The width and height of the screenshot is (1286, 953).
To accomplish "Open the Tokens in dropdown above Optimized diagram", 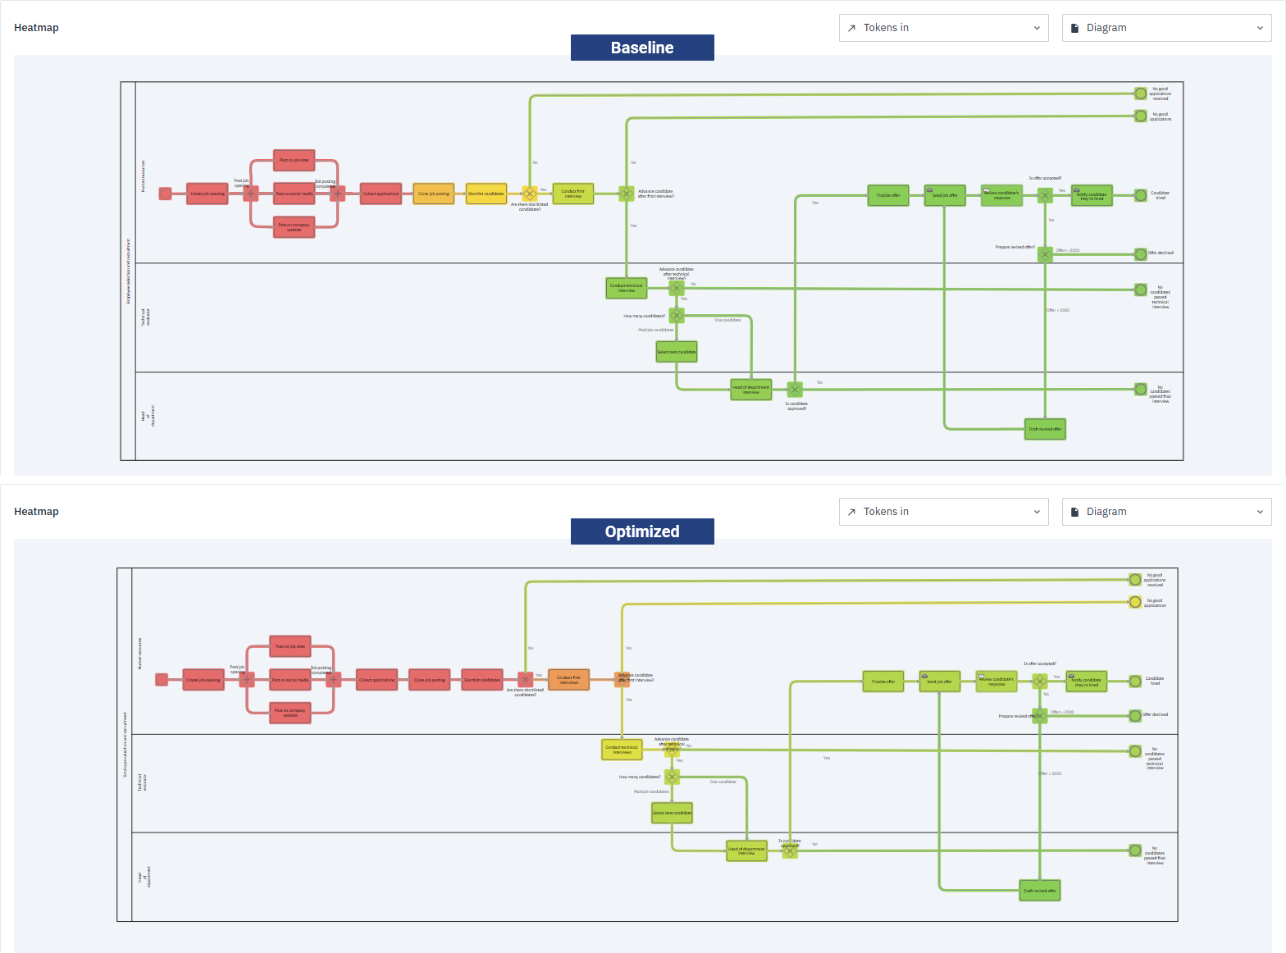I will 943,512.
